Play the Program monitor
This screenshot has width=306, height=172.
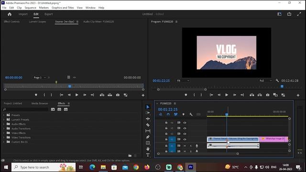click(x=227, y=95)
